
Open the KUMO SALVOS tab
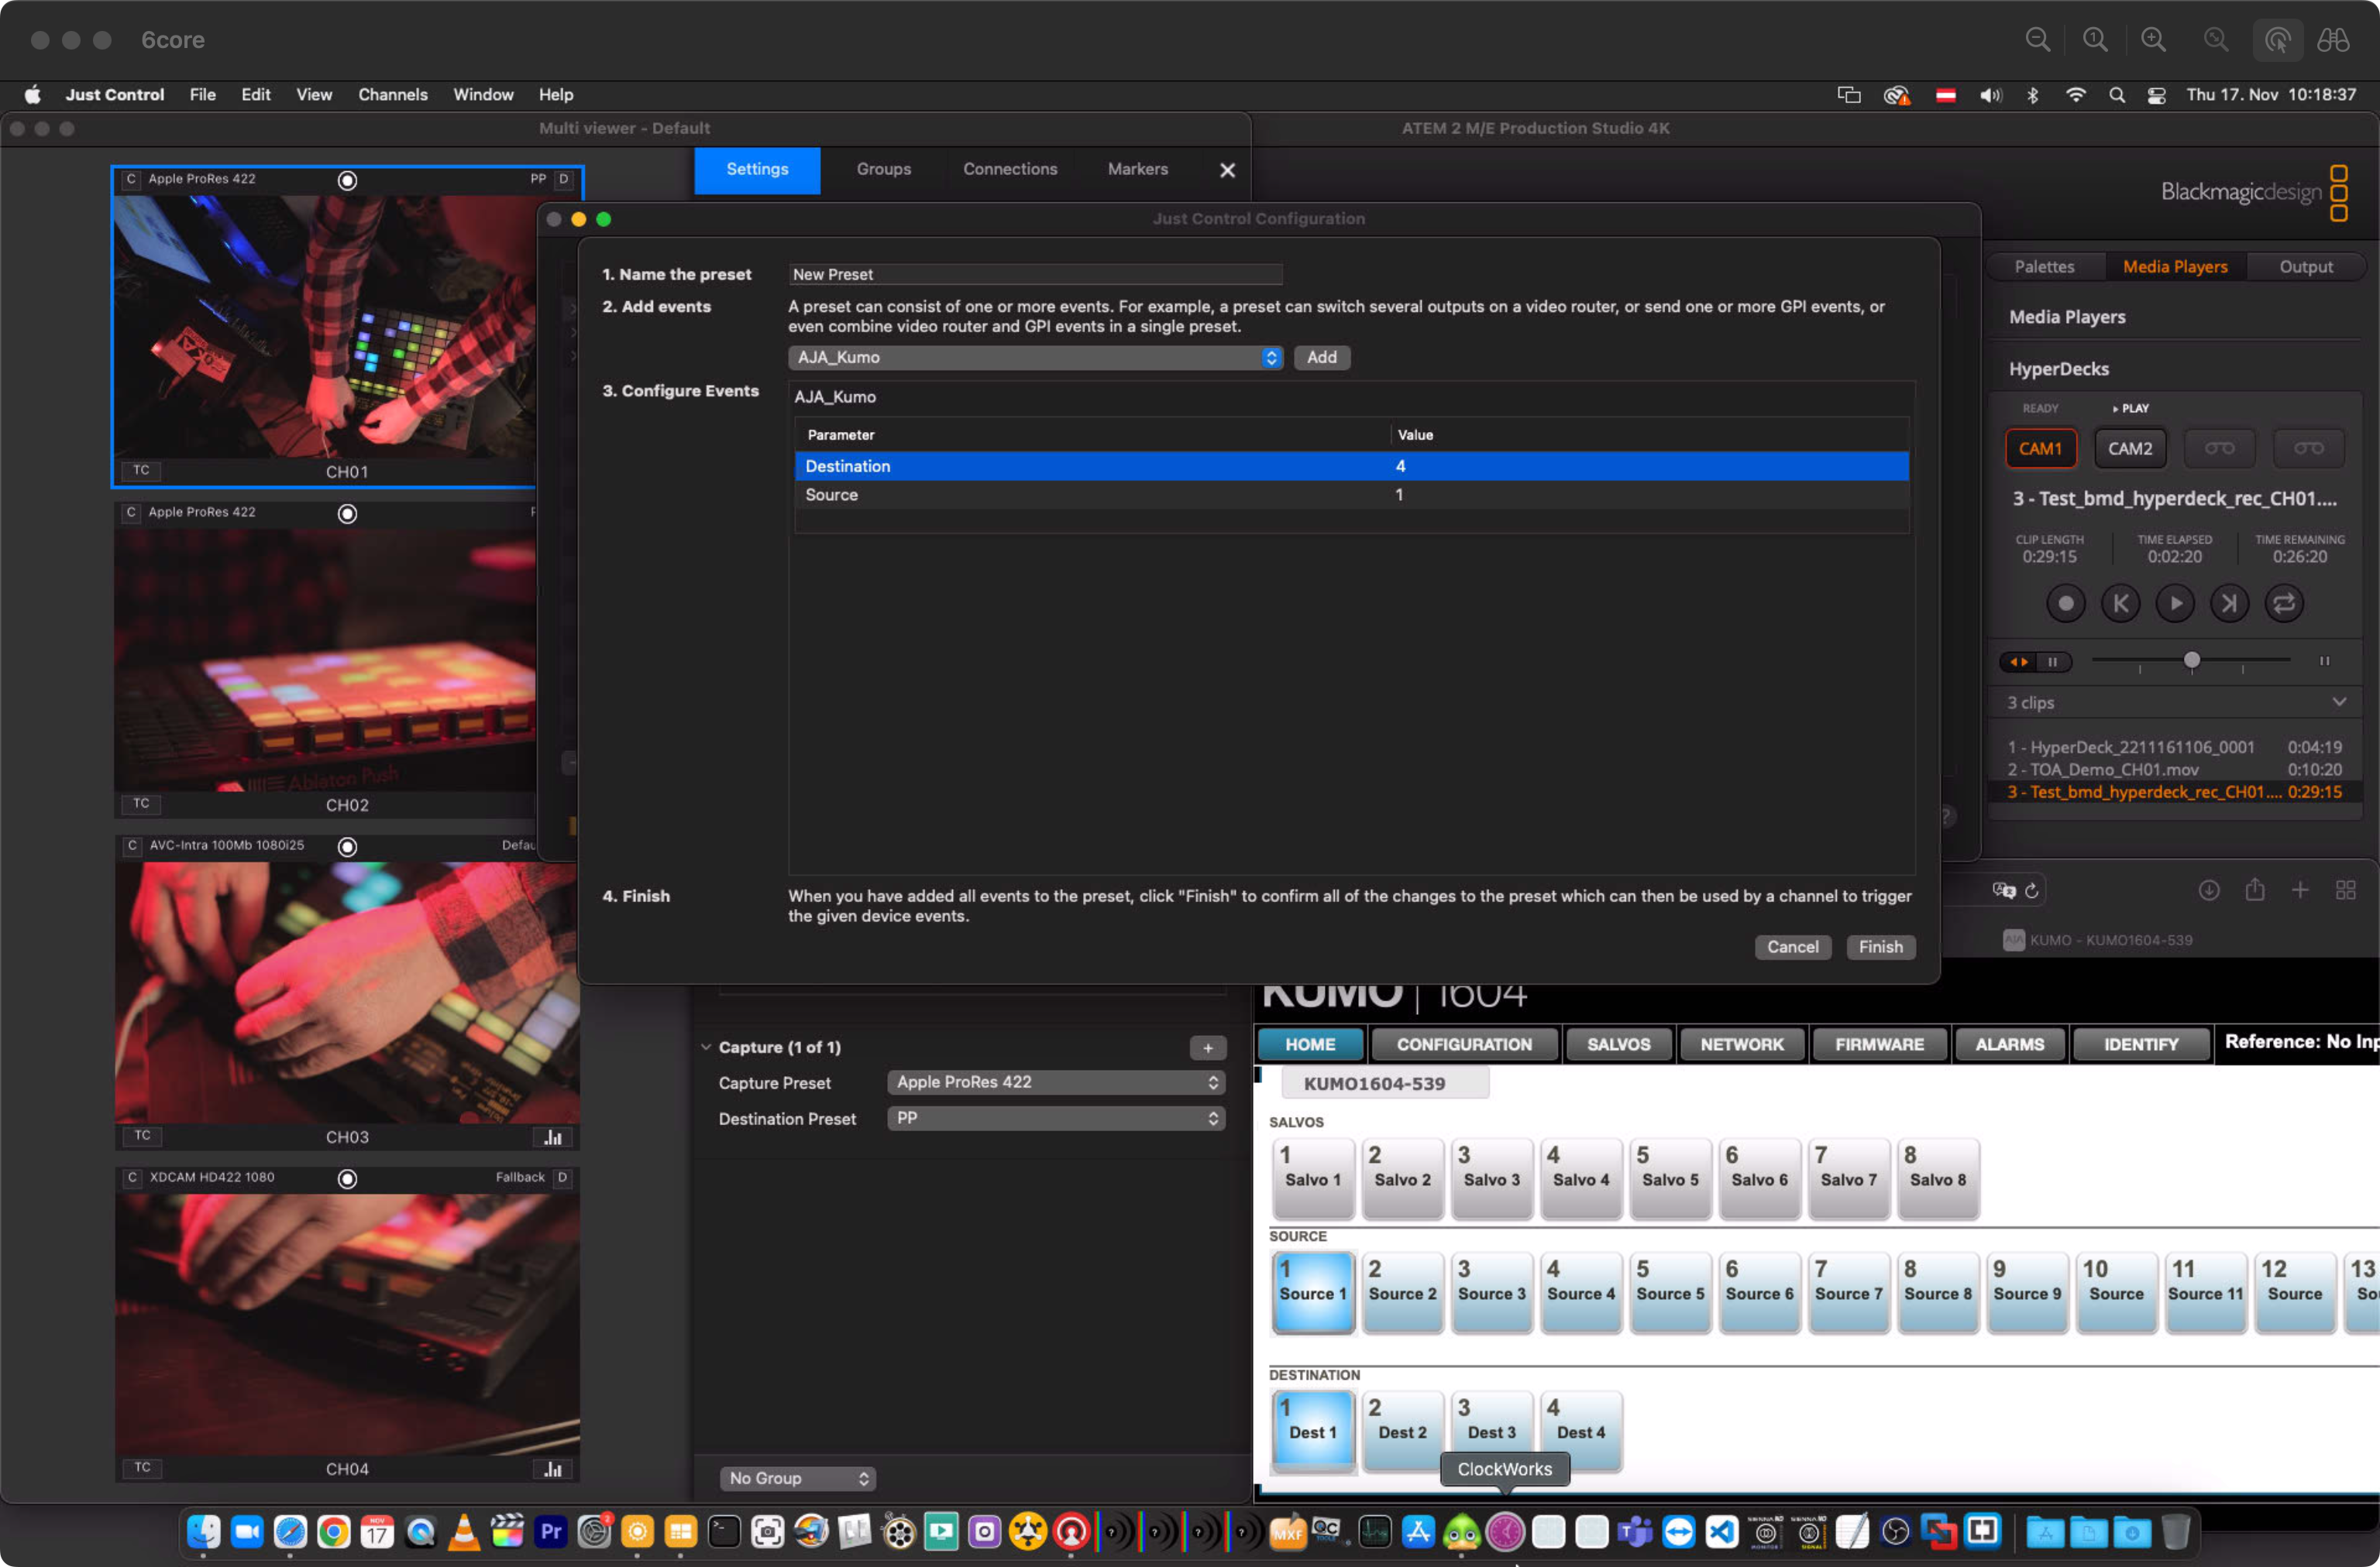coord(1618,1044)
